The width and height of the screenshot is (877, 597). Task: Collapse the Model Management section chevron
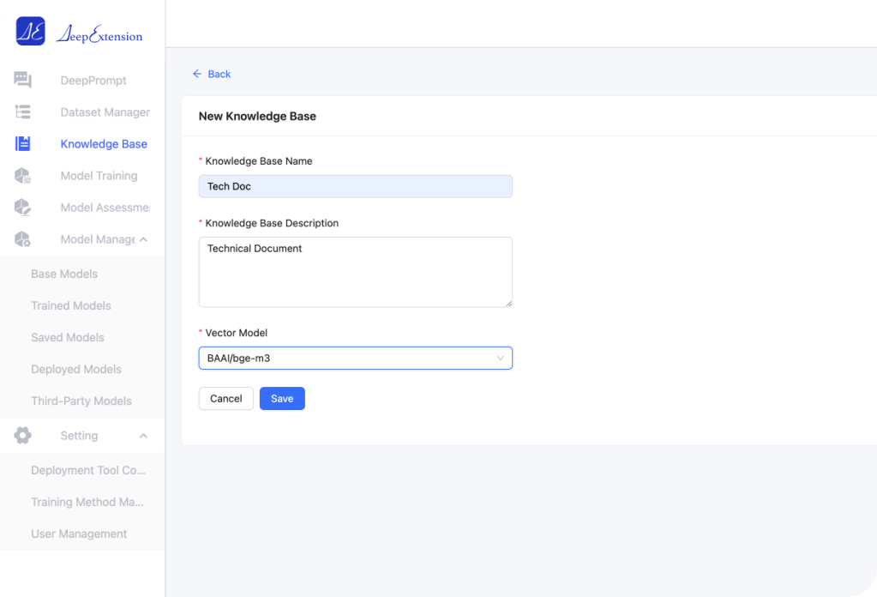(143, 239)
